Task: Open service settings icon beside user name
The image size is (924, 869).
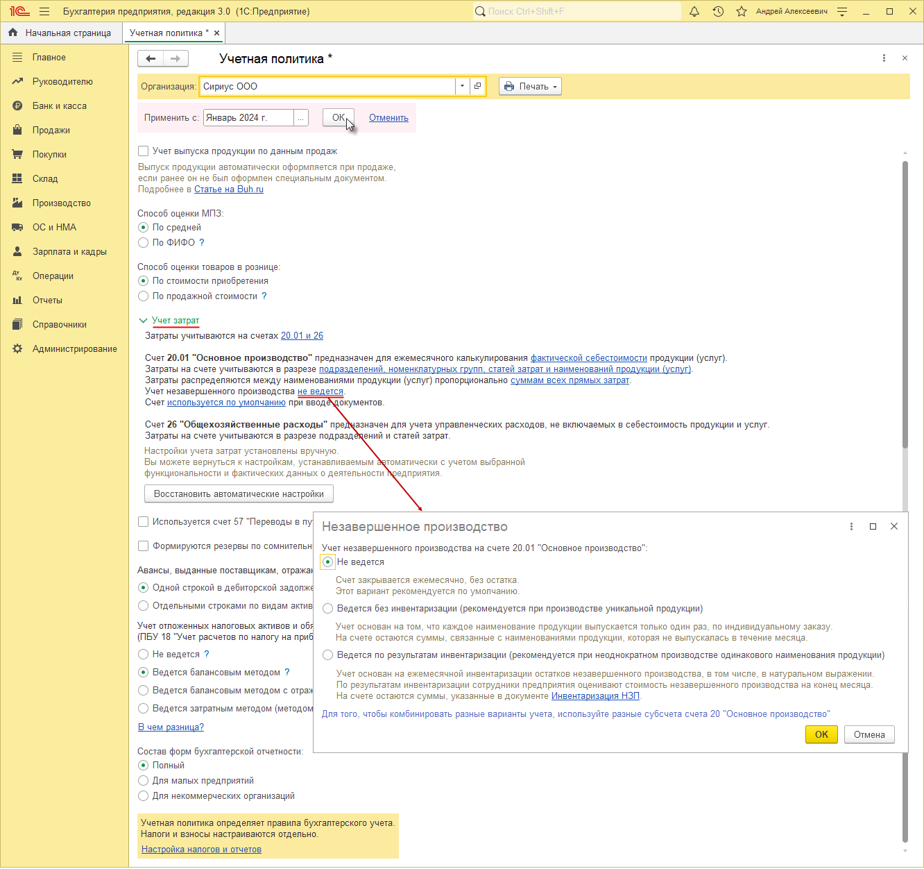Action: pos(842,11)
